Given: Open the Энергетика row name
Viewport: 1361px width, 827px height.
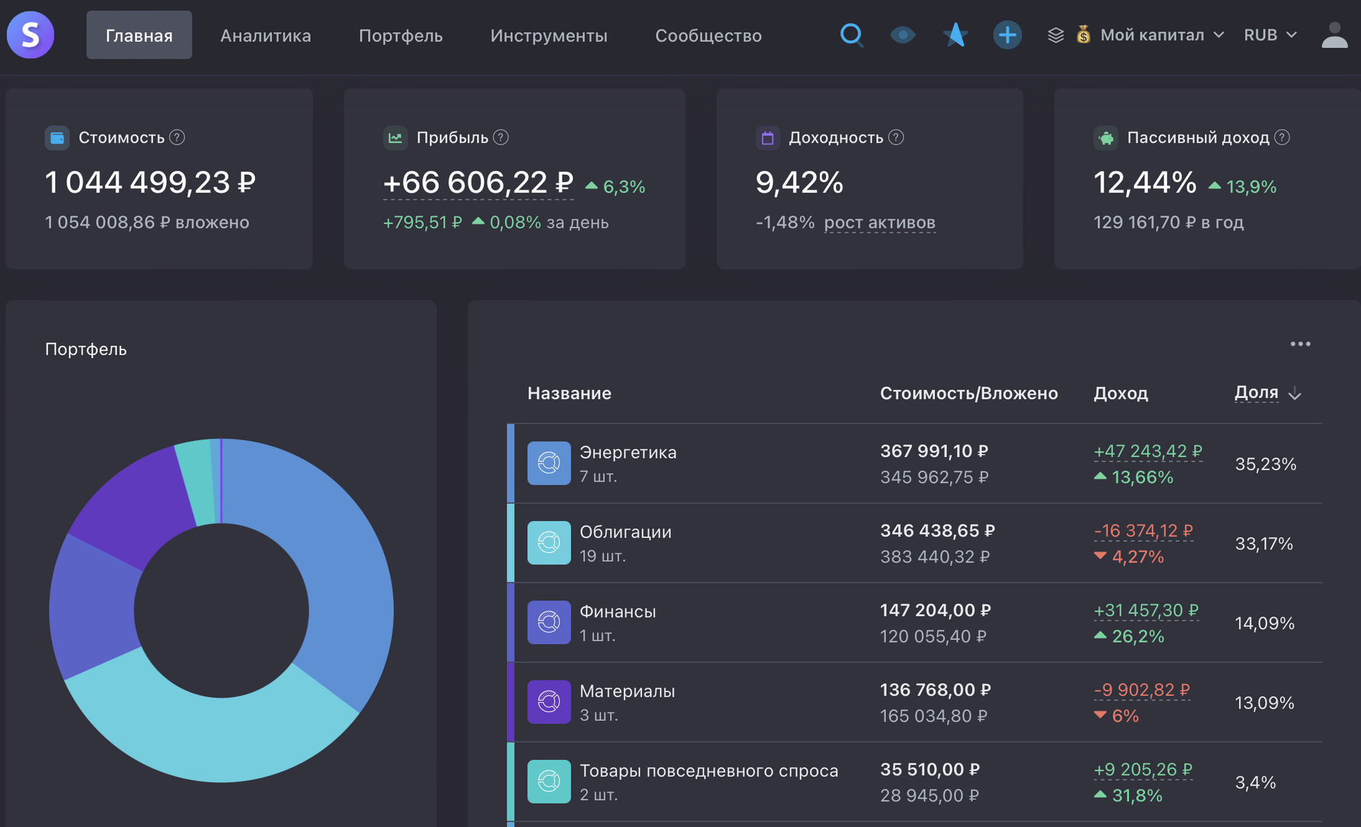Looking at the screenshot, I should 628,452.
